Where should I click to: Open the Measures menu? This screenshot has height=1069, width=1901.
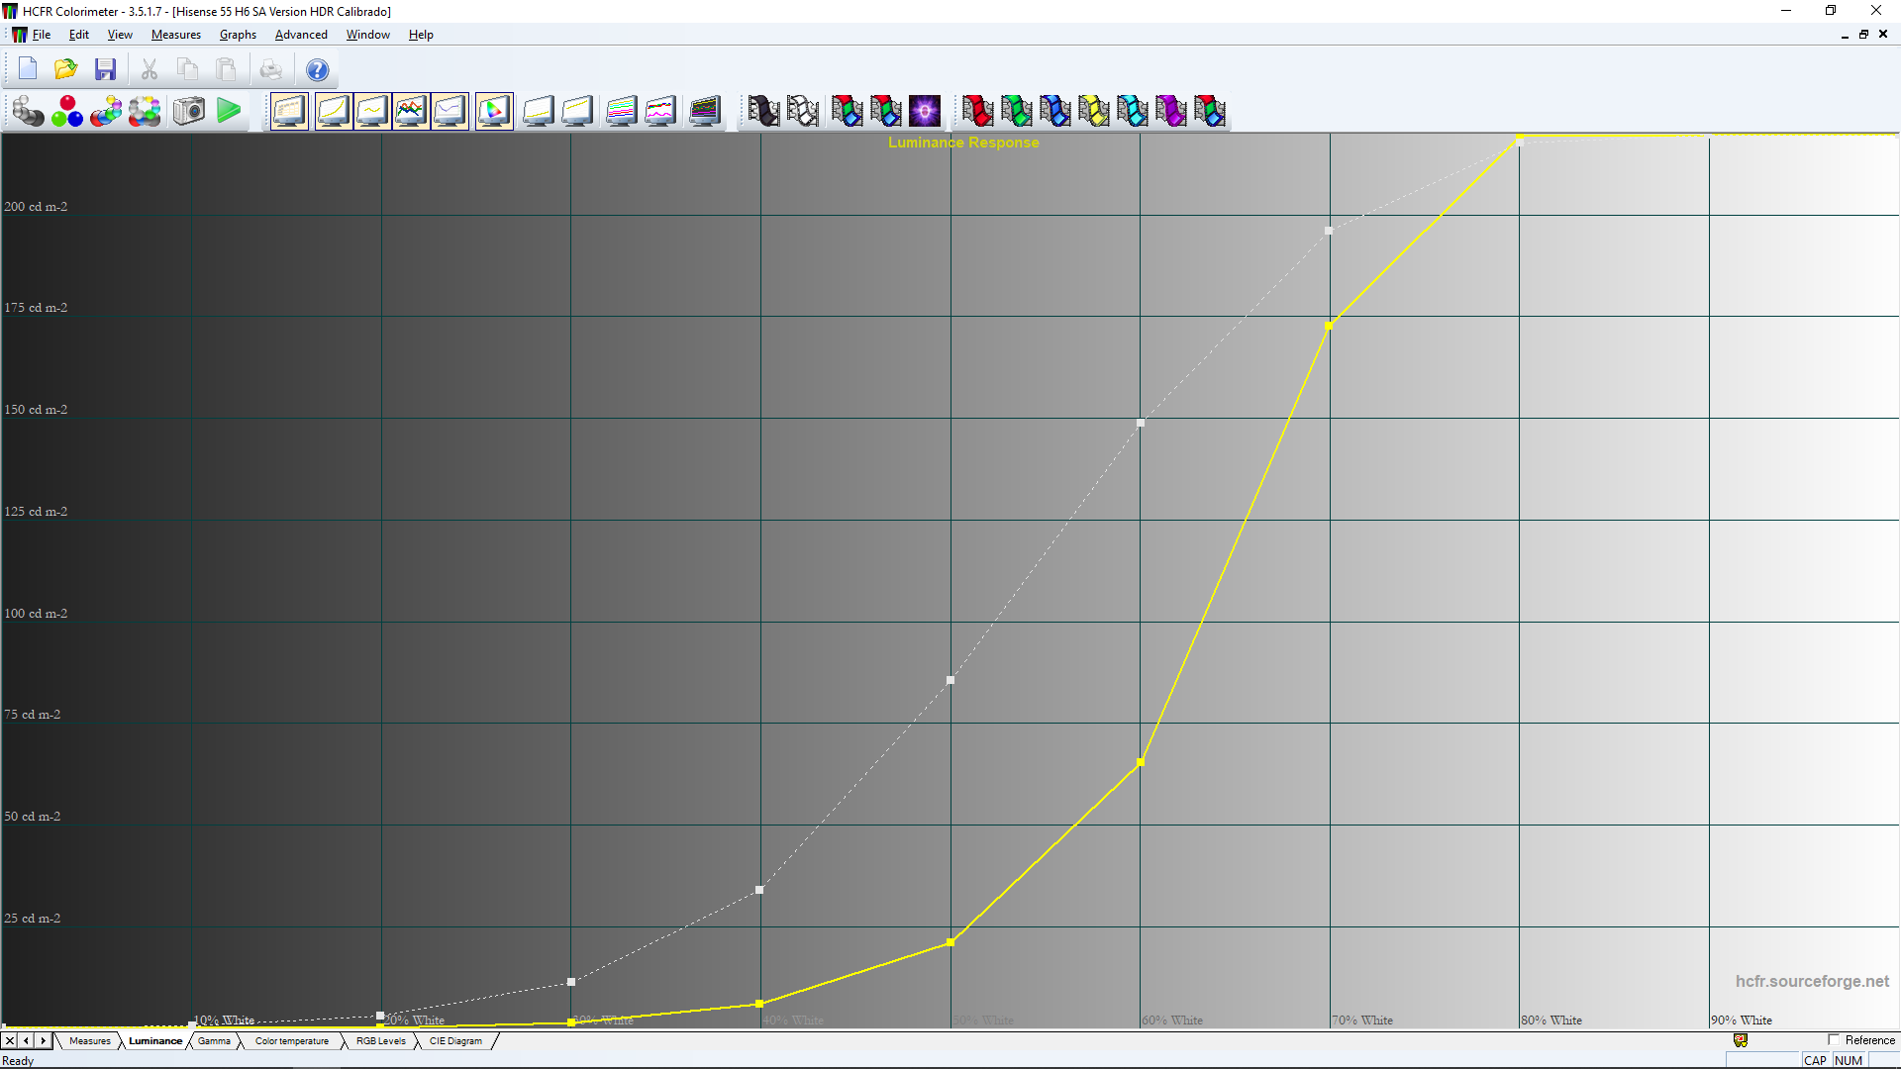175,35
